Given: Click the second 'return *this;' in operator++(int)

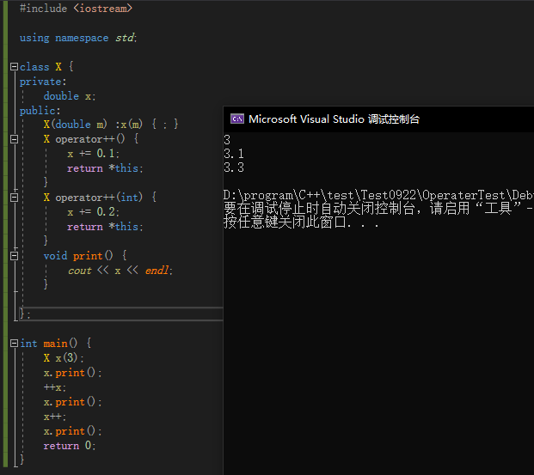Looking at the screenshot, I should tap(105, 227).
